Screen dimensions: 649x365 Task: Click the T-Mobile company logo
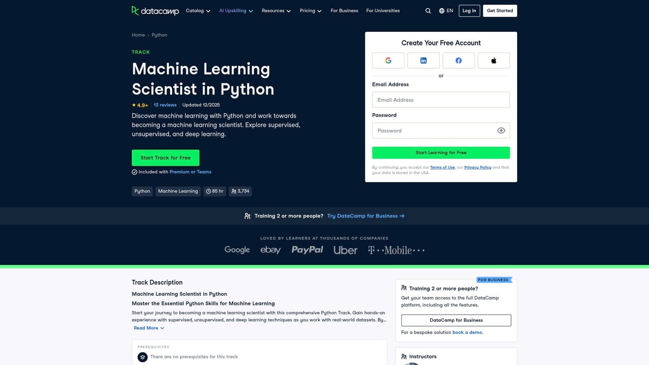click(x=396, y=250)
